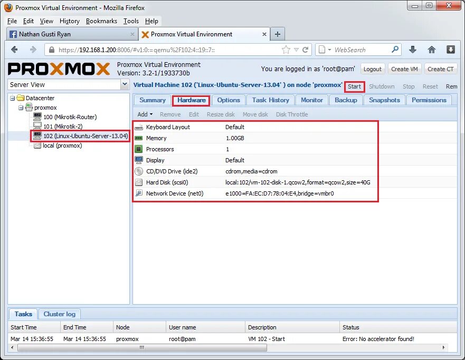Switch to the Snapshots tab

(384, 100)
